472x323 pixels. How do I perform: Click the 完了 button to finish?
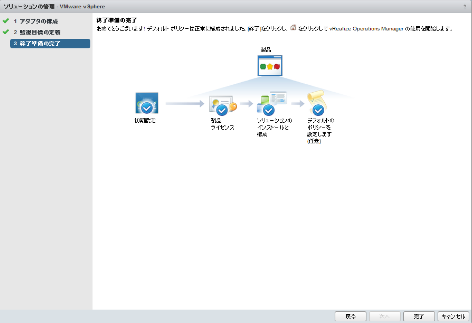click(419, 316)
